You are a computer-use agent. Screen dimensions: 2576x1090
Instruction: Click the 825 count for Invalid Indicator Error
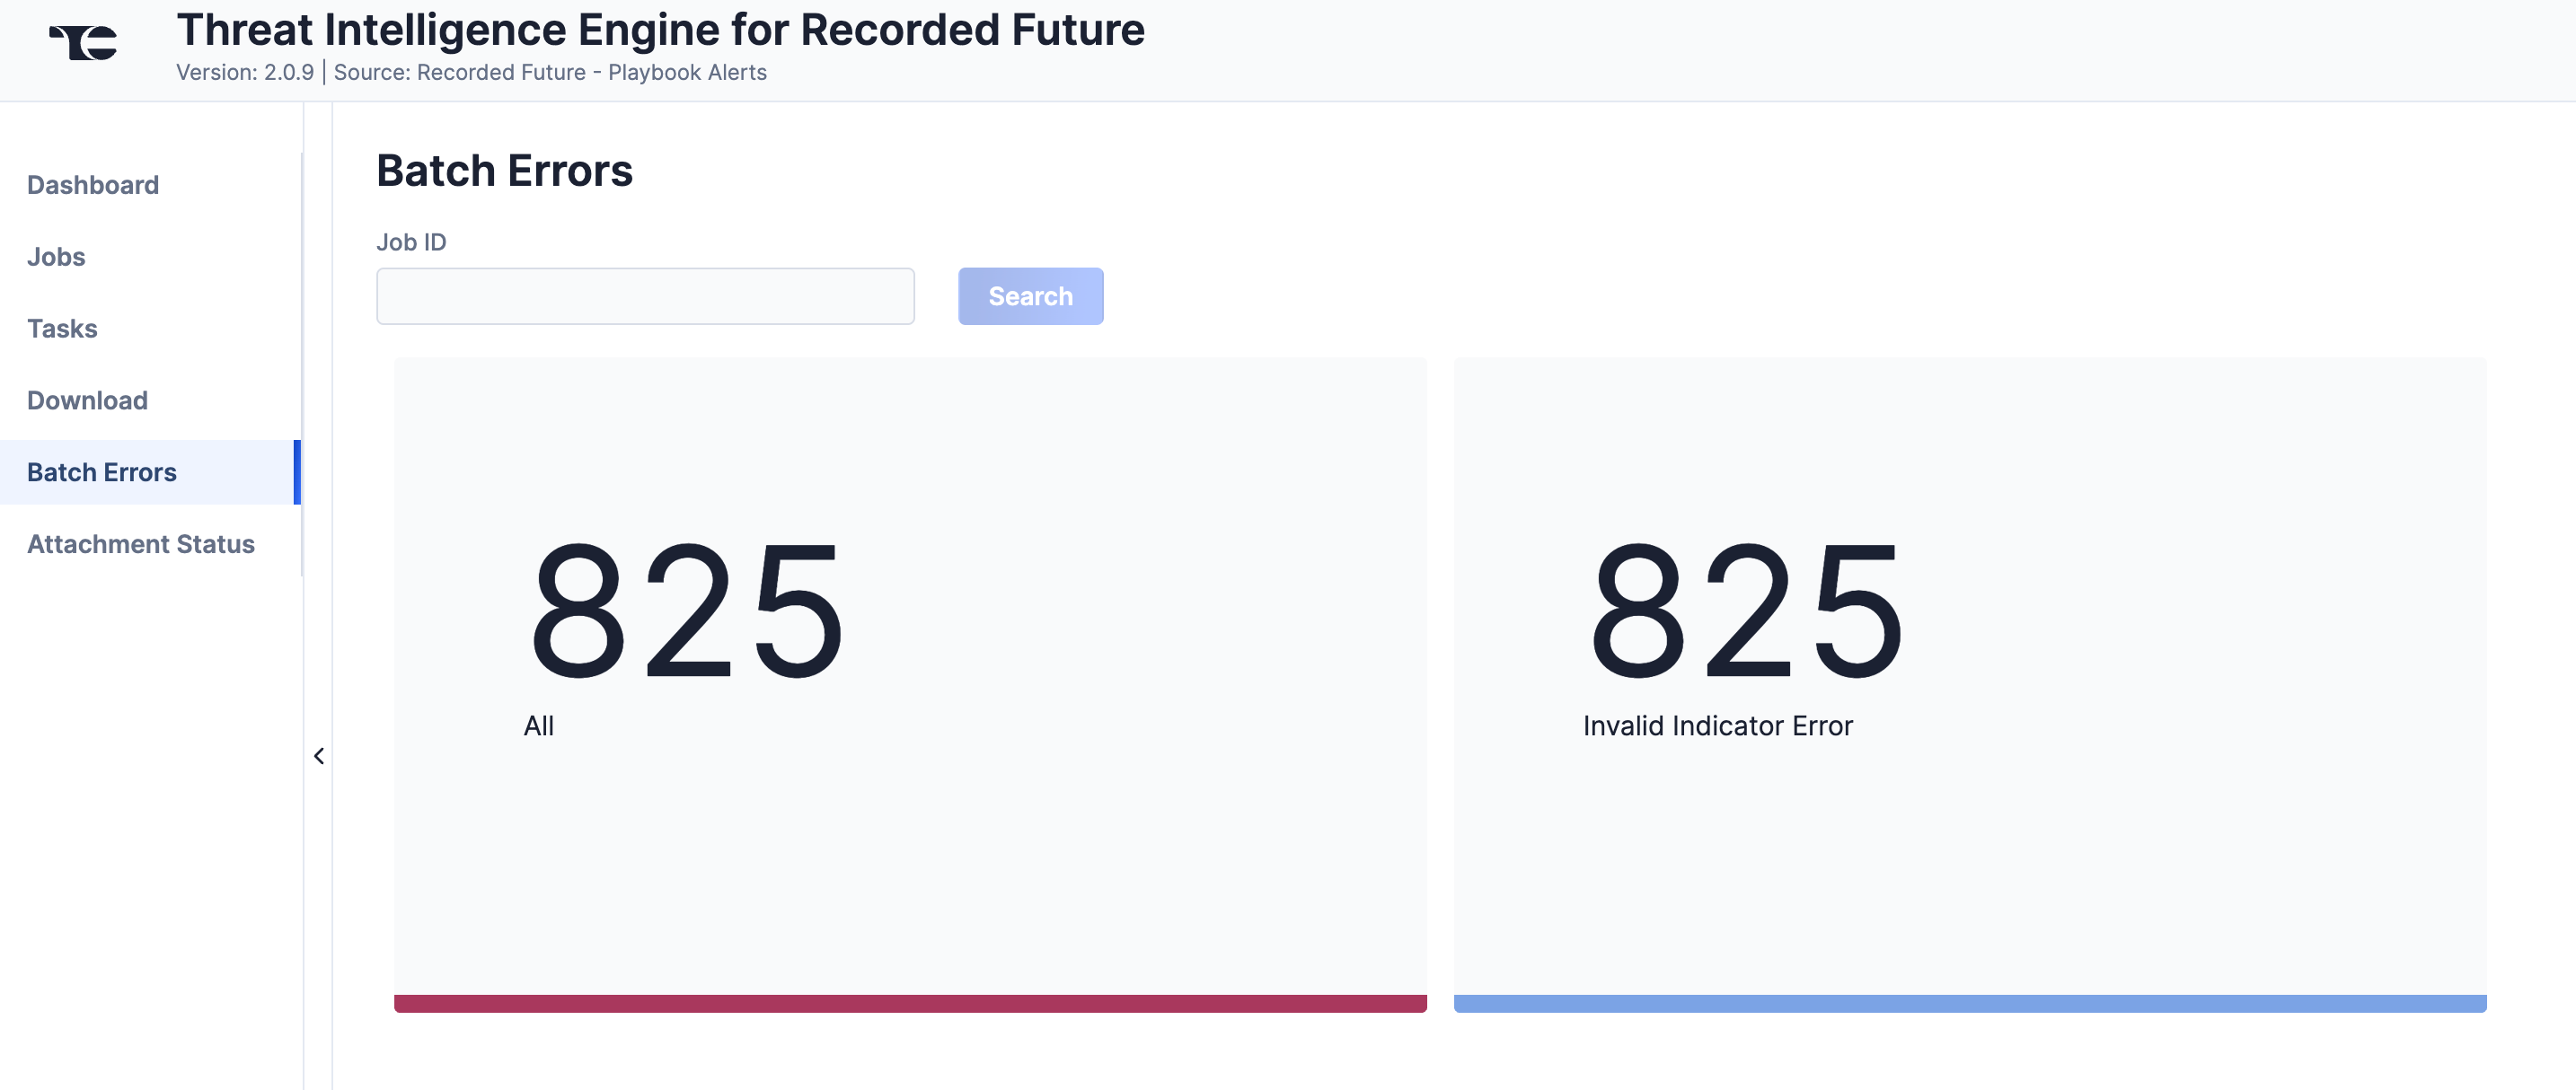click(1746, 610)
